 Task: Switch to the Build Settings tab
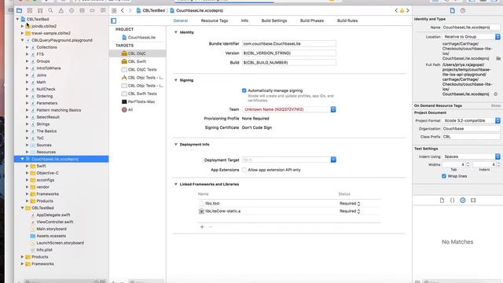pos(274,20)
